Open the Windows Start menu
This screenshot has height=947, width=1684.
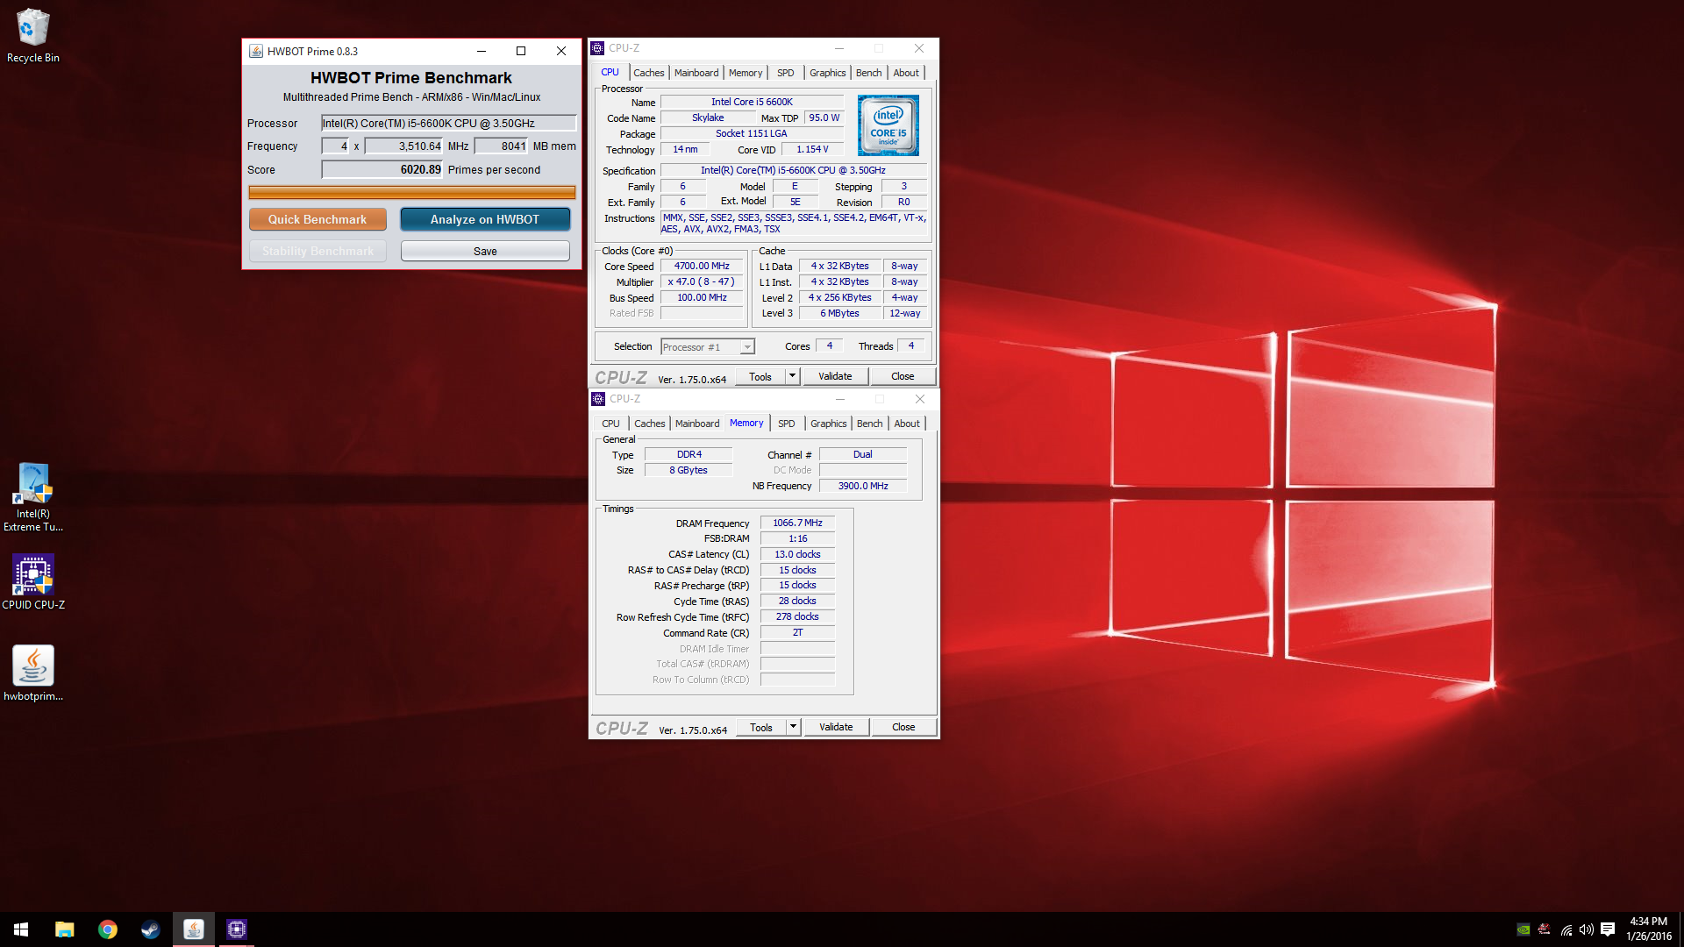(x=21, y=929)
